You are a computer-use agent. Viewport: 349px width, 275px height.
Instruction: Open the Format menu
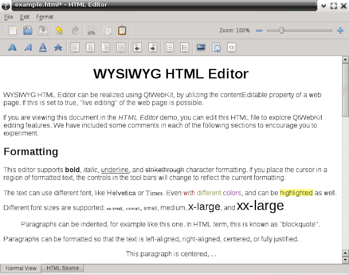(45, 17)
